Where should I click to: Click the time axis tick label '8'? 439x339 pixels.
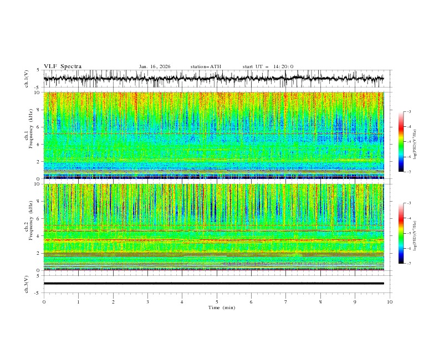point(320,302)
